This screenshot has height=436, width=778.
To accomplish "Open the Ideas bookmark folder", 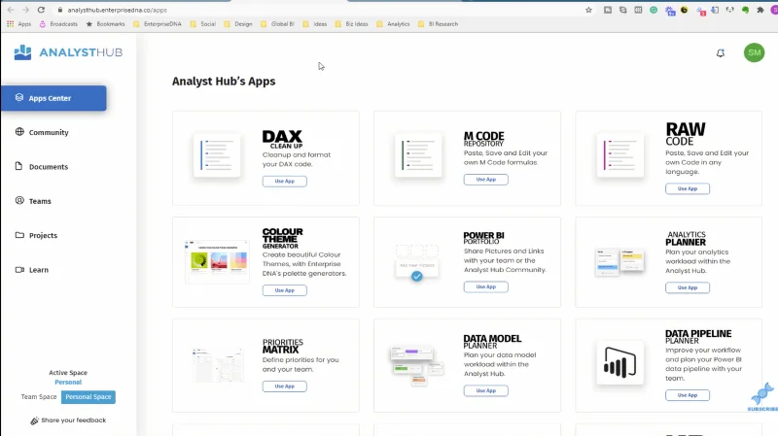I will click(314, 23).
